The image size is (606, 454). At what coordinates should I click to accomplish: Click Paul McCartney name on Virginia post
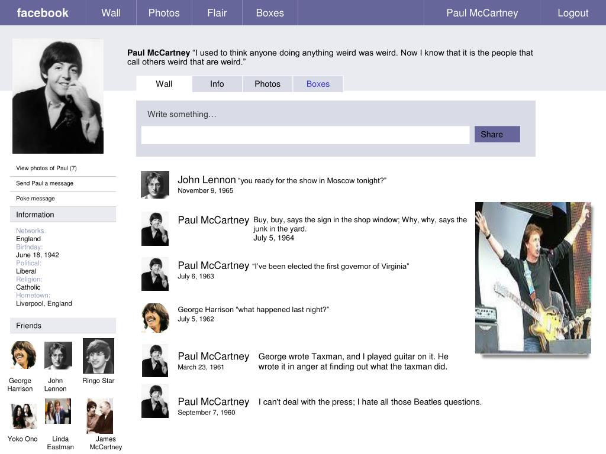click(x=213, y=265)
